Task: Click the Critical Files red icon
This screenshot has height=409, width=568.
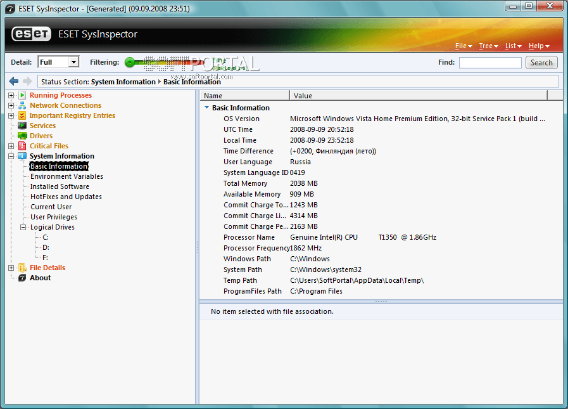Action: pos(22,146)
